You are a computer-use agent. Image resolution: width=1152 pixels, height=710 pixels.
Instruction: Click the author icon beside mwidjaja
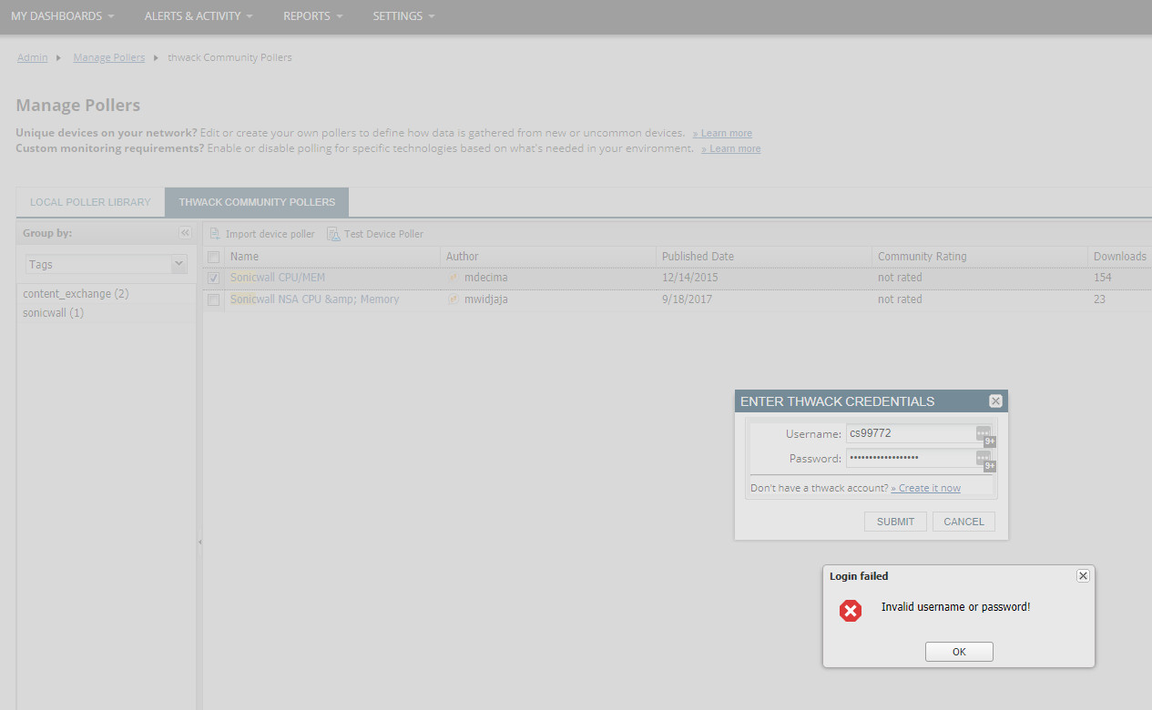click(454, 299)
